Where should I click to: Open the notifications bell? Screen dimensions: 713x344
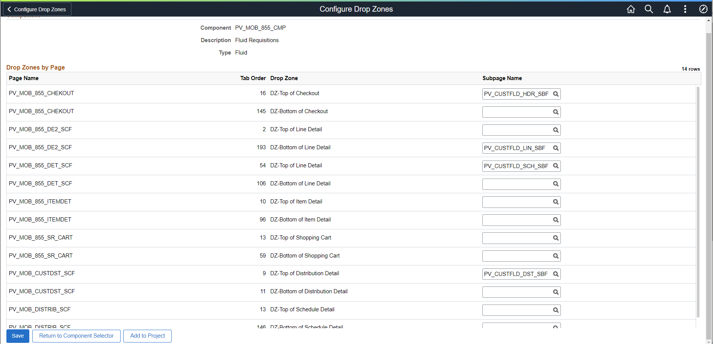pos(667,9)
